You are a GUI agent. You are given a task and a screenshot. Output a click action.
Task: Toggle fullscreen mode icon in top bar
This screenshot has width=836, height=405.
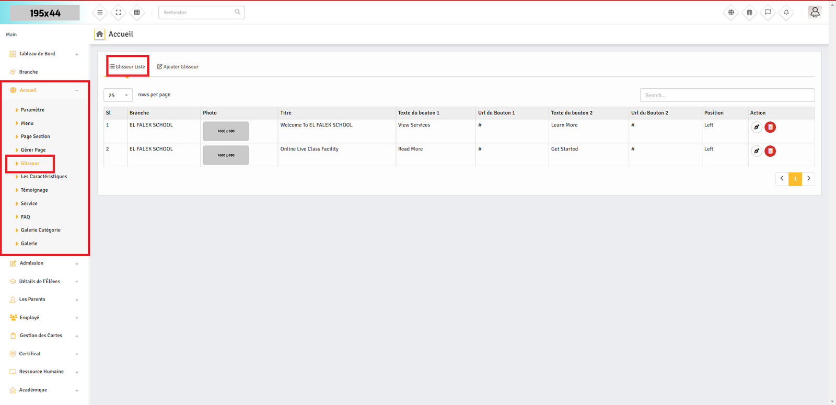pos(119,13)
